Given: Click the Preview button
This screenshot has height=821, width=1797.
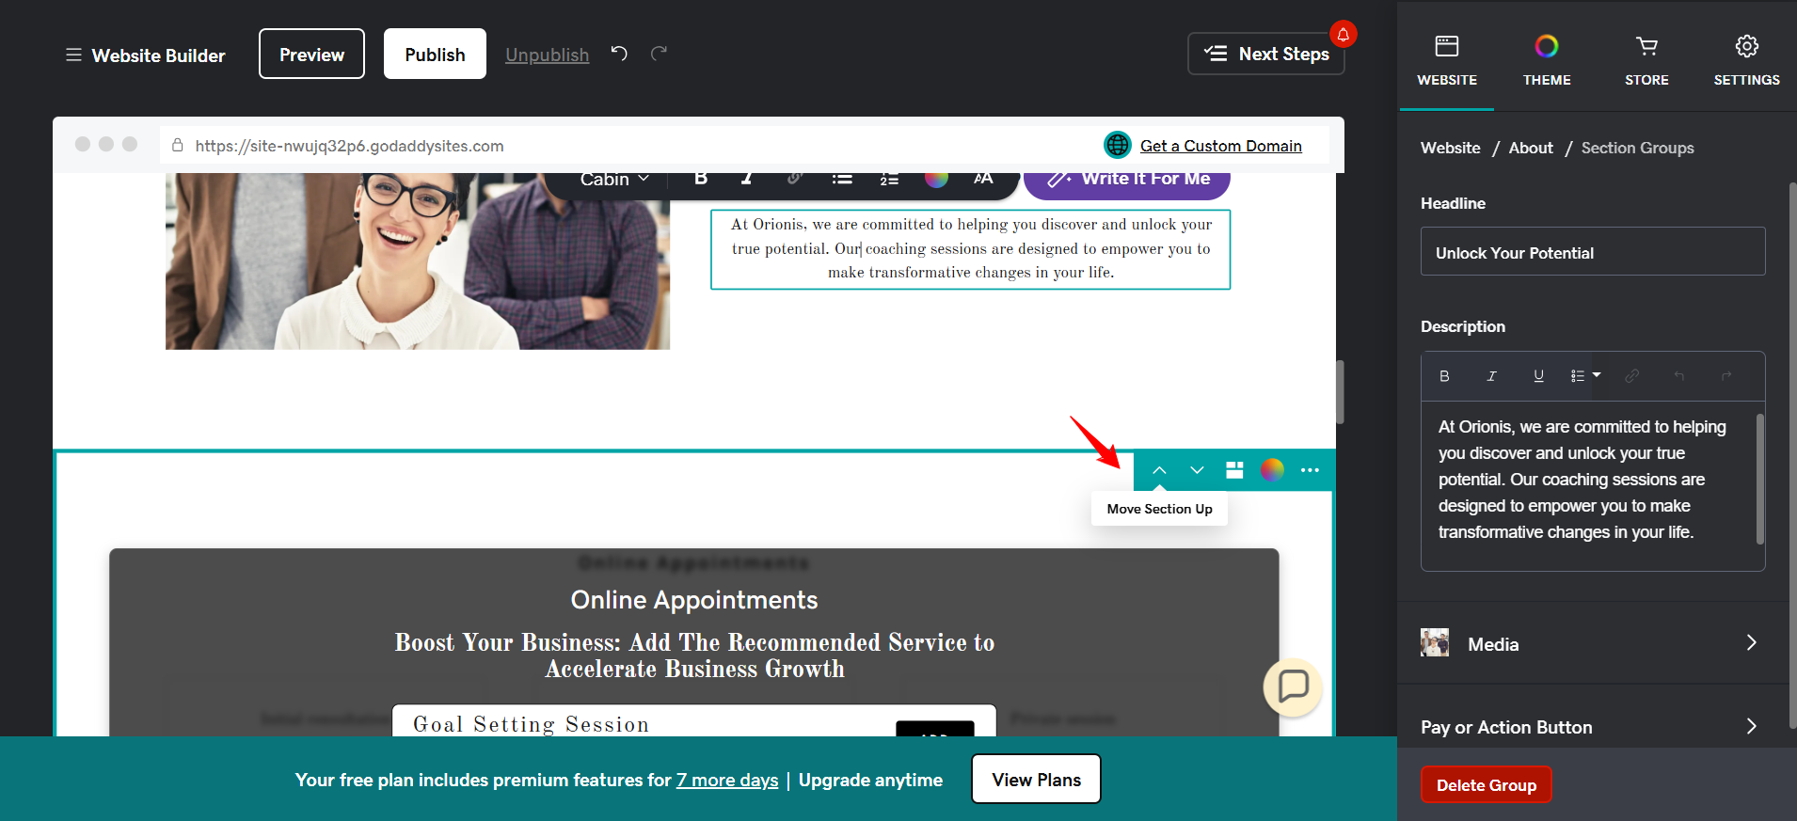Looking at the screenshot, I should (311, 54).
